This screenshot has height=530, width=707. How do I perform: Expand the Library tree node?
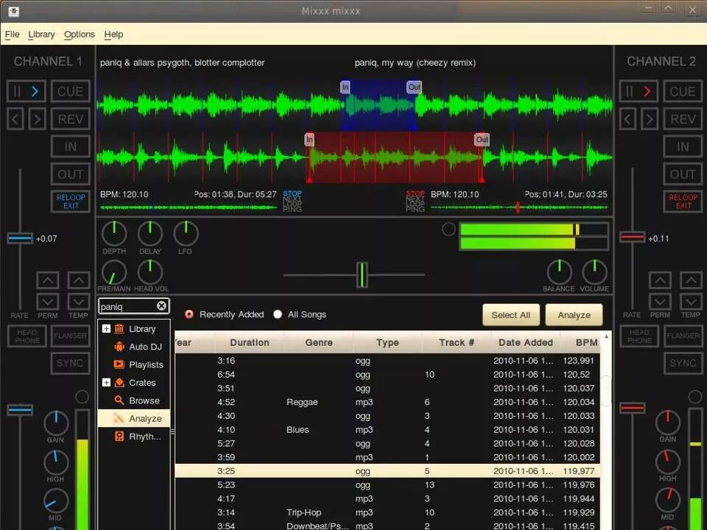coord(106,328)
